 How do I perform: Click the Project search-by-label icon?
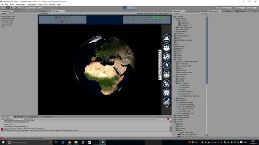tap(205, 14)
